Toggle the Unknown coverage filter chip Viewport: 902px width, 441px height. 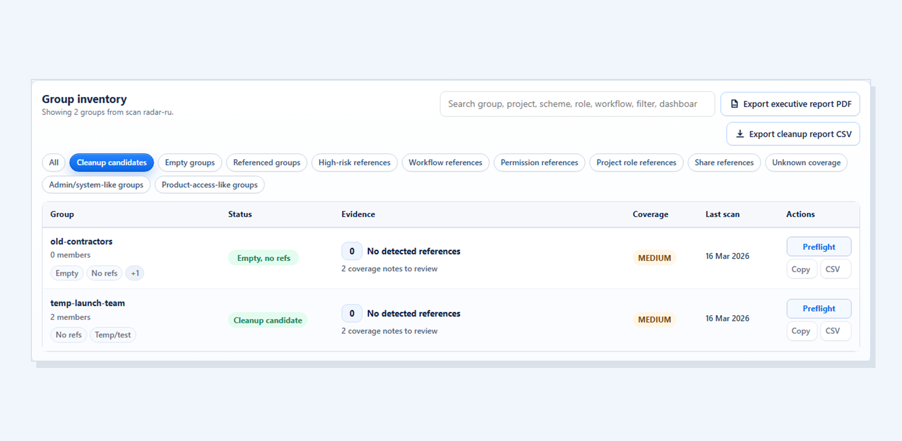pos(806,162)
